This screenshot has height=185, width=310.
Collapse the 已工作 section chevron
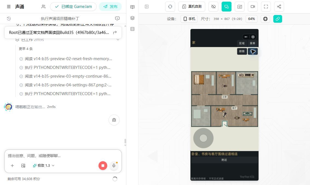(x=118, y=40)
